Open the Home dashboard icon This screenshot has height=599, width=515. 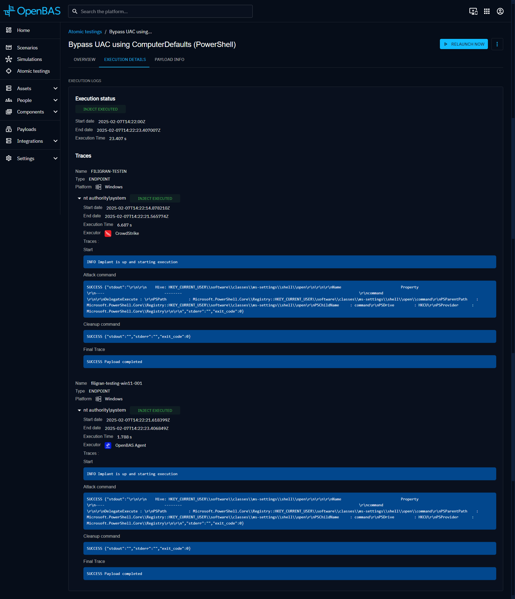[9, 30]
